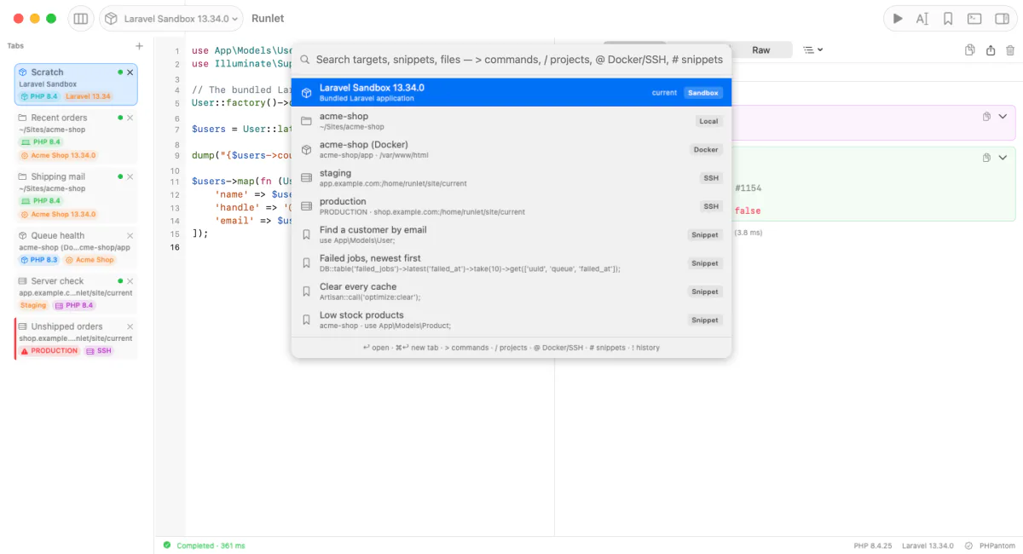The width and height of the screenshot is (1023, 554).
Task: Open the Server check tab
Action: [76, 292]
